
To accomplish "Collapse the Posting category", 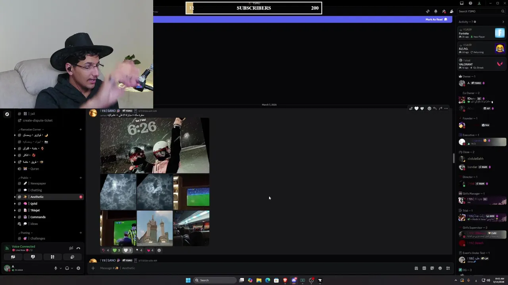I will pos(25,233).
